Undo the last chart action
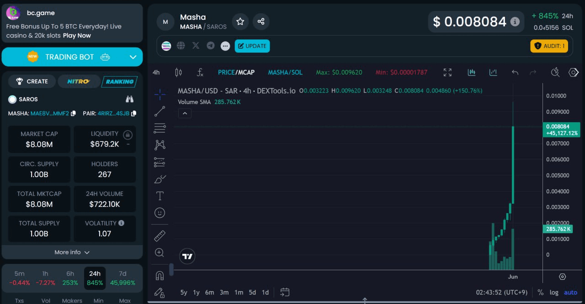This screenshot has height=304, width=585. tap(515, 72)
